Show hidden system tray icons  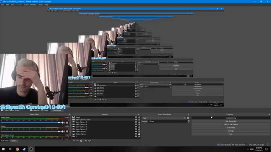(248, 149)
